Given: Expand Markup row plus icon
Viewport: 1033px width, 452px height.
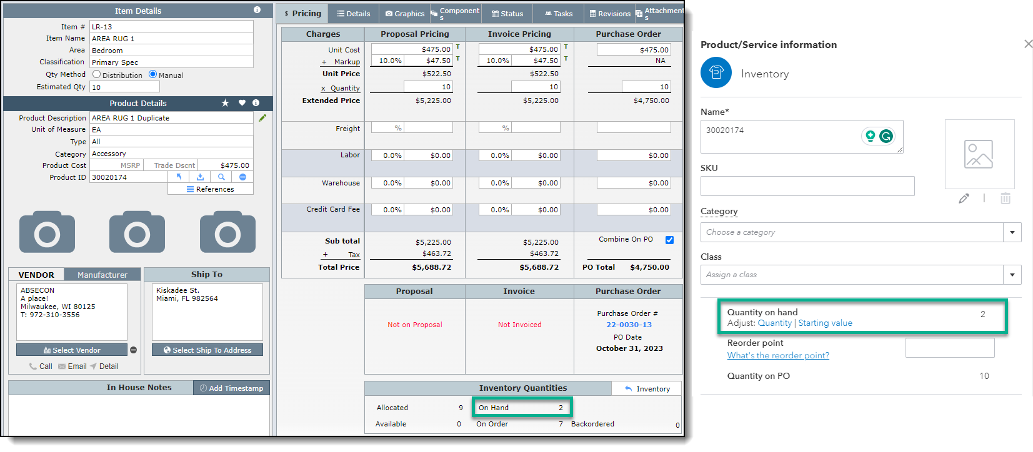Looking at the screenshot, I should [x=324, y=62].
